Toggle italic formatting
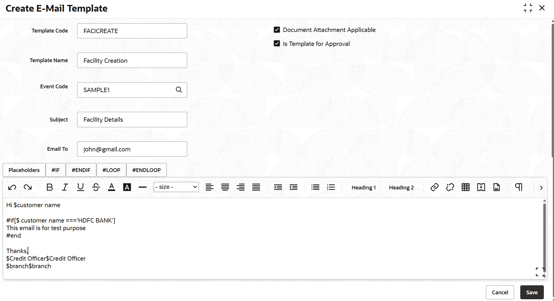Viewport: 554px width, 301px height. [65, 187]
